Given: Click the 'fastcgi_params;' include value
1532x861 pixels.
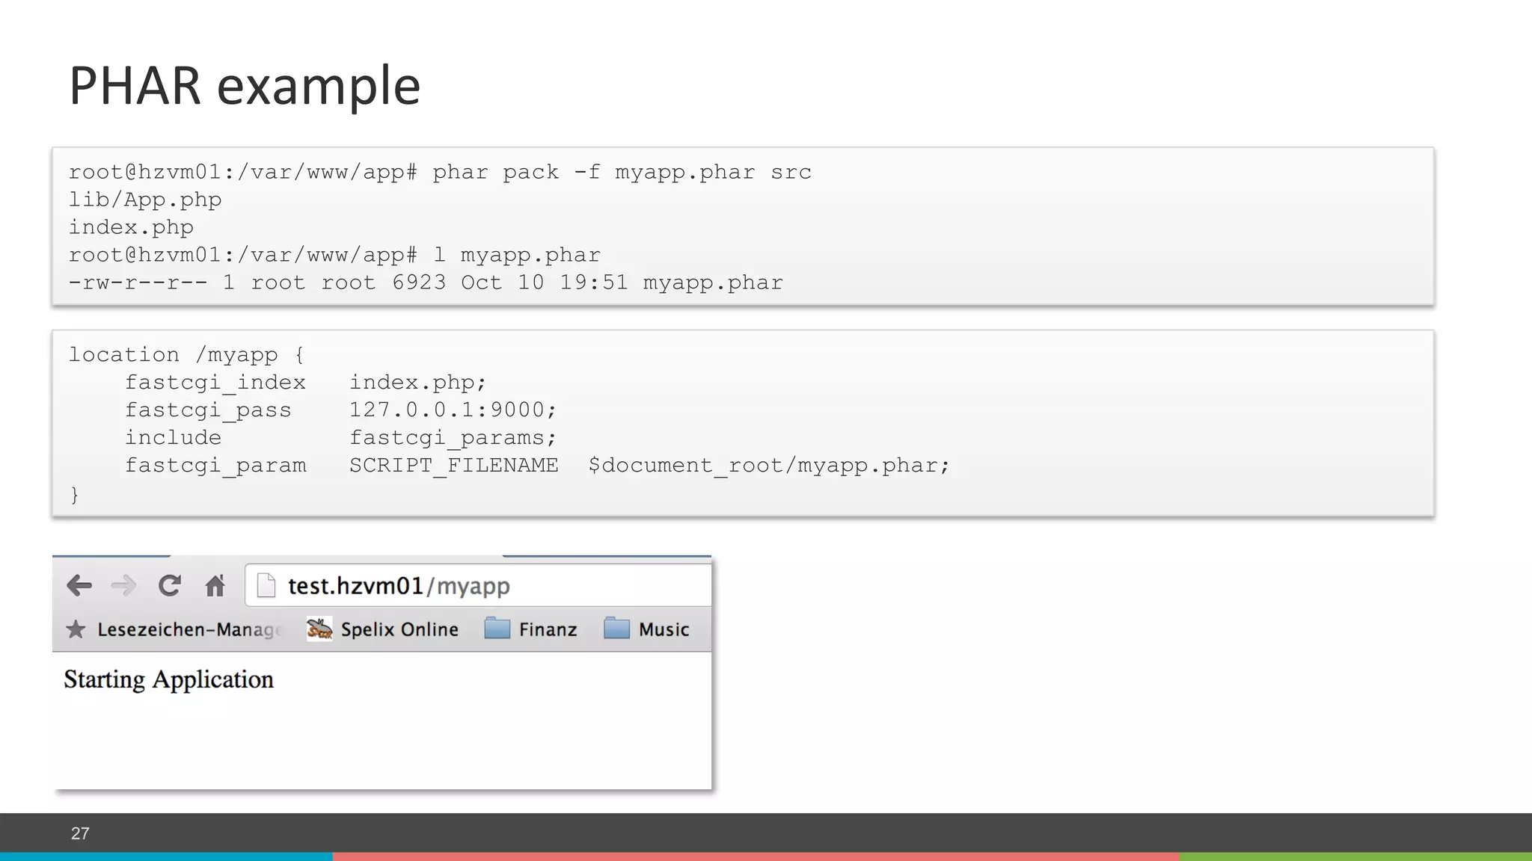Looking at the screenshot, I should pyautogui.click(x=453, y=438).
